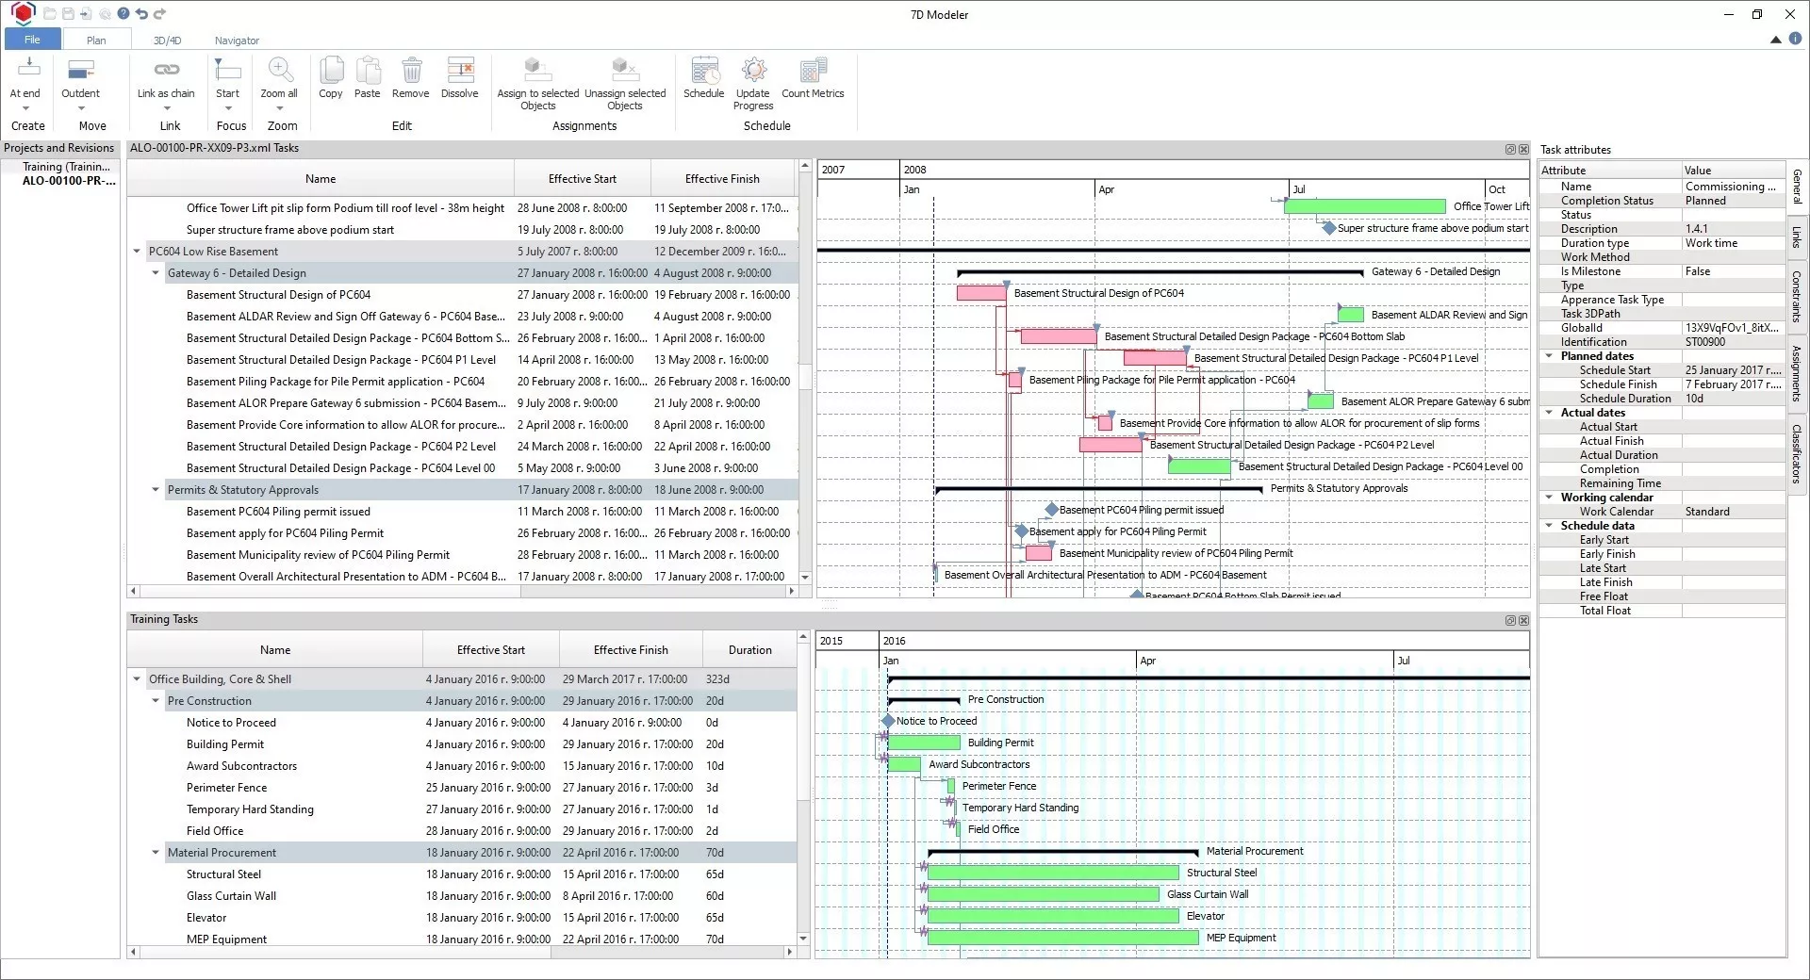
Task: Collapse the Planned dates attribute section
Action: (1549, 356)
